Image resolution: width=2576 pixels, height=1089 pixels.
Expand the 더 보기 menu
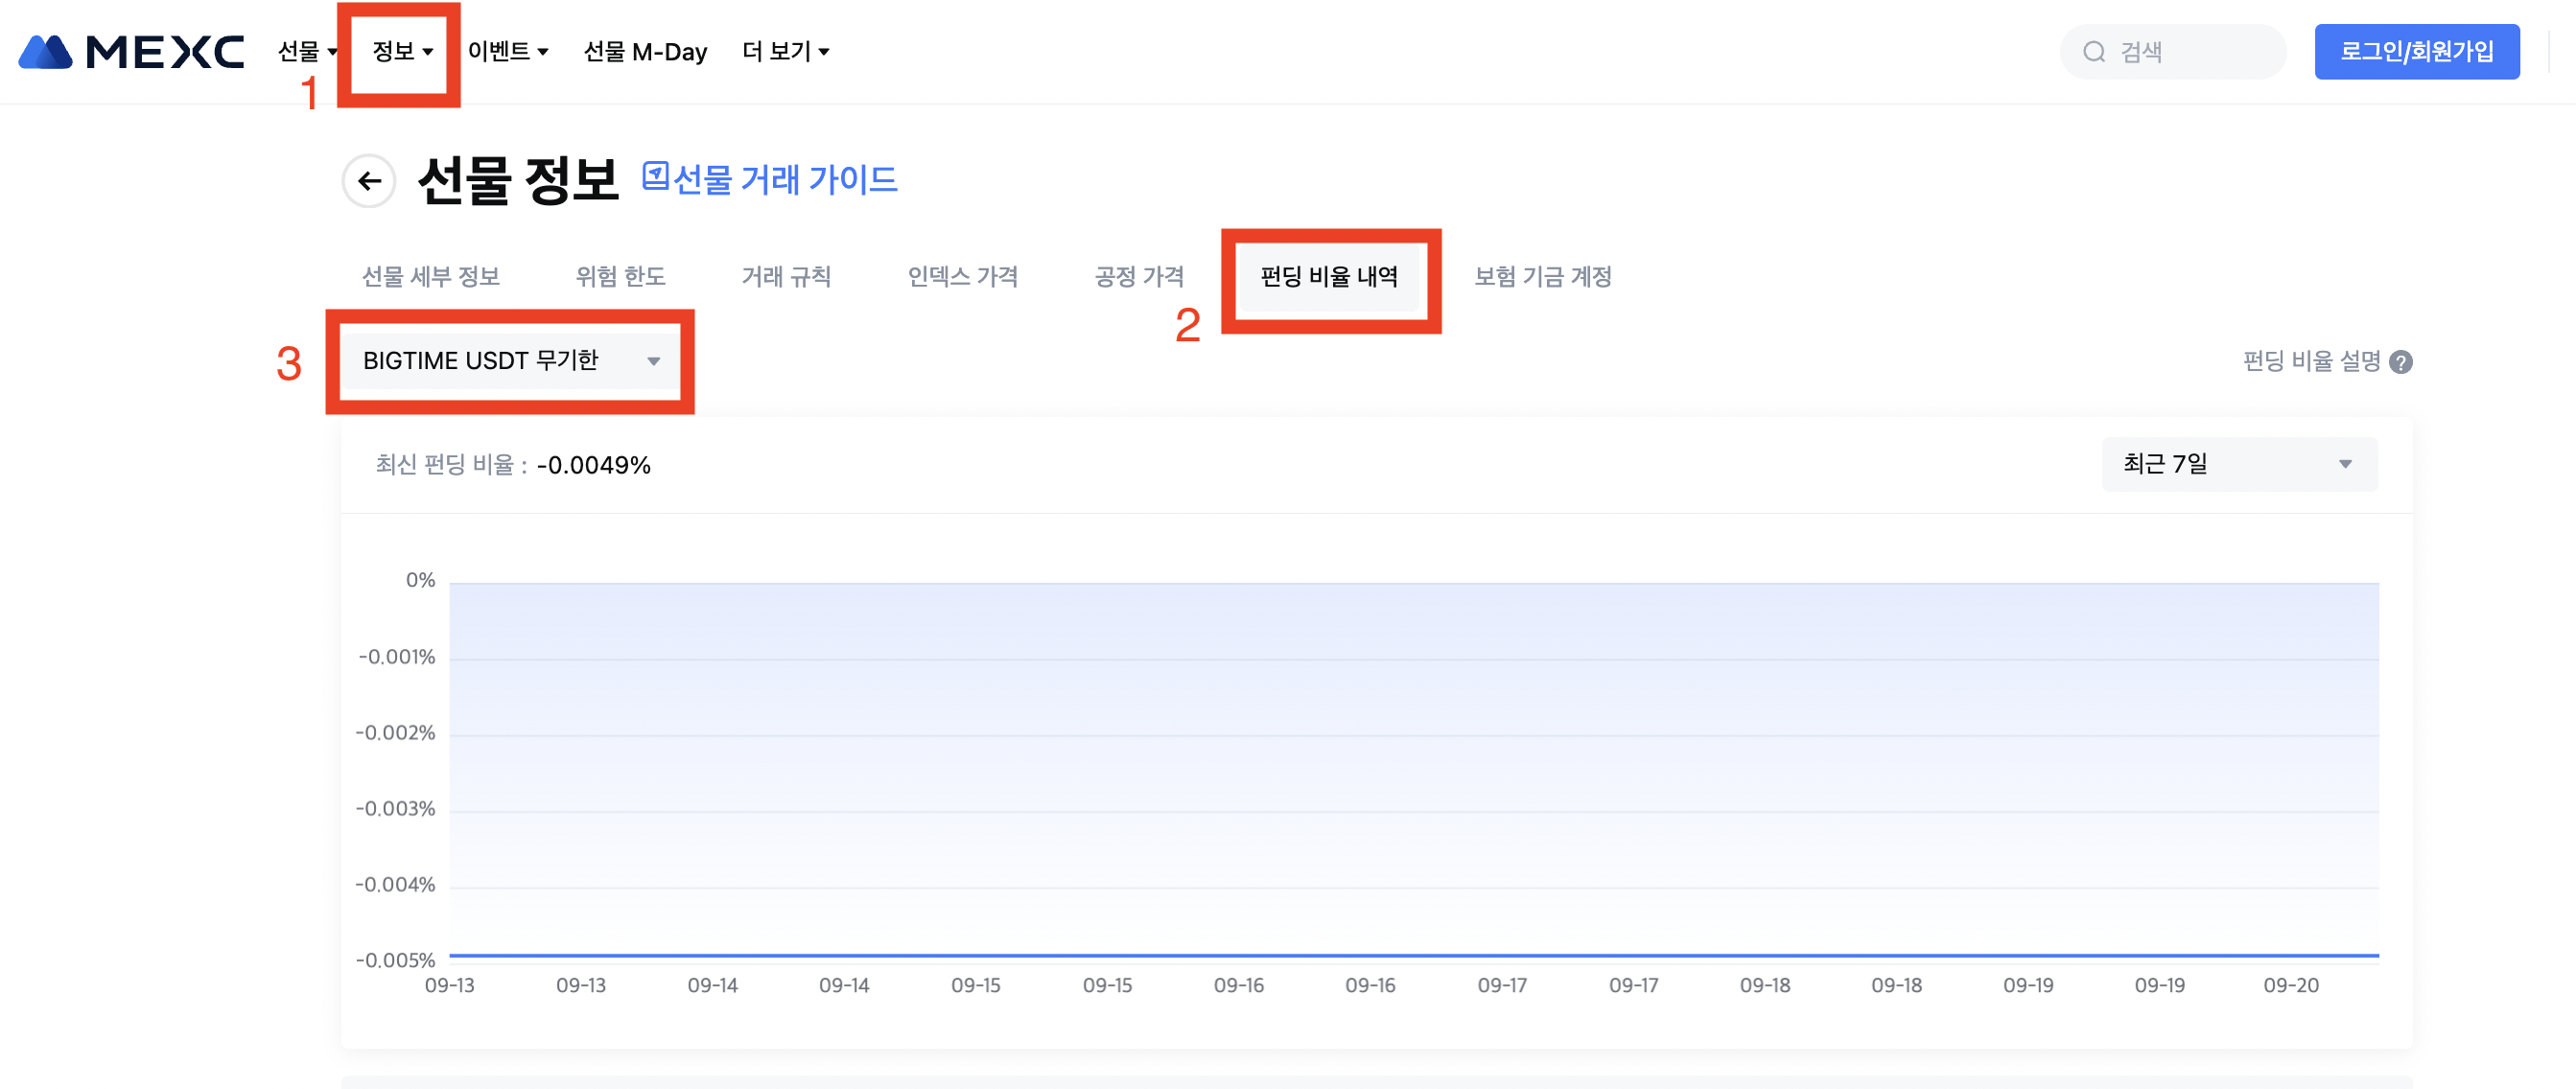(x=785, y=52)
